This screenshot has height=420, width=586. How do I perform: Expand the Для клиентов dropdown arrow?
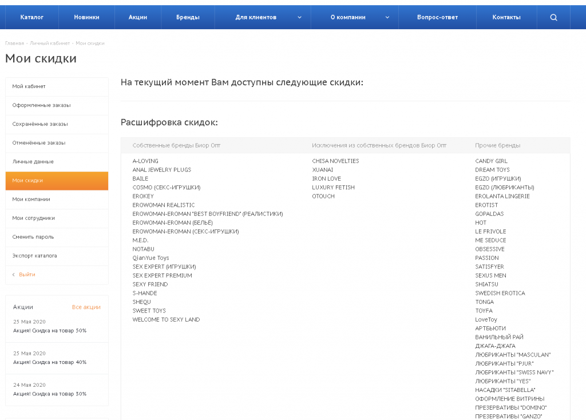tap(299, 17)
